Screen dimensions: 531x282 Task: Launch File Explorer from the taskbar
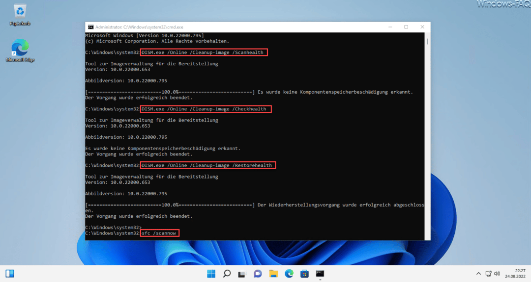point(273,274)
